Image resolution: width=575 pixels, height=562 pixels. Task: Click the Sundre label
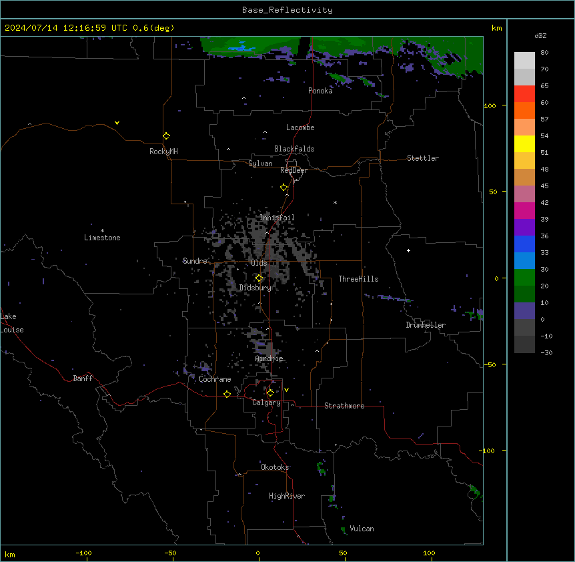coord(195,261)
